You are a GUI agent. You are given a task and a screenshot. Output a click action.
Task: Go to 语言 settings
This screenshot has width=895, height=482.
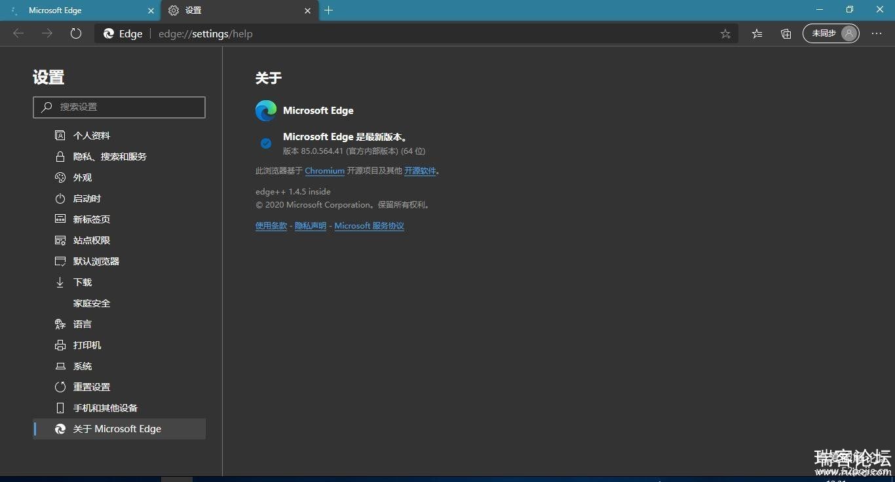click(119, 324)
